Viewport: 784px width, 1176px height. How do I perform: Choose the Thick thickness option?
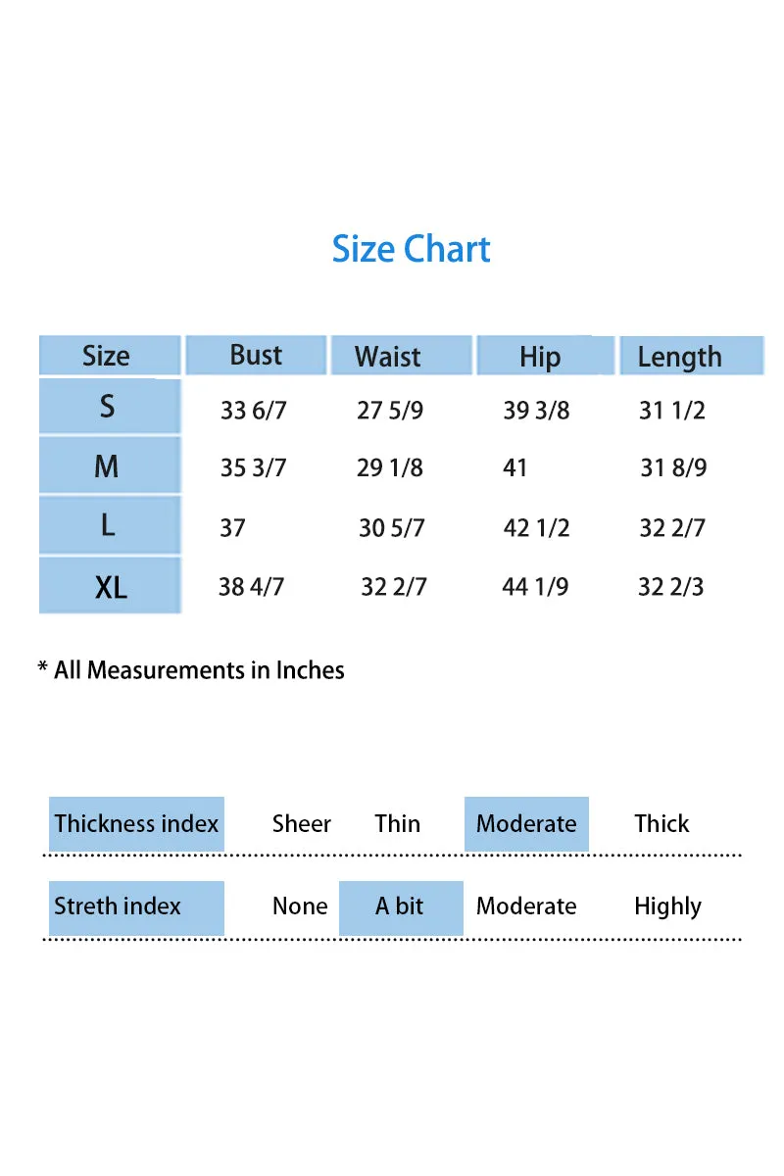pos(661,824)
